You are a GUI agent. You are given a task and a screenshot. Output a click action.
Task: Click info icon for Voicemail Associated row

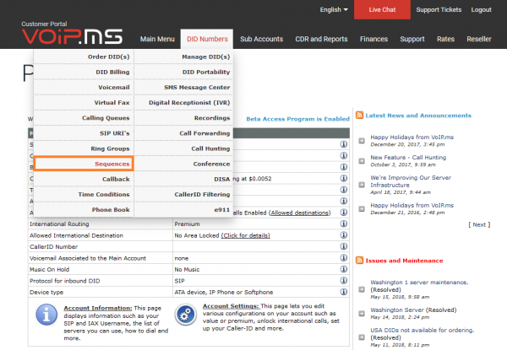click(343, 258)
